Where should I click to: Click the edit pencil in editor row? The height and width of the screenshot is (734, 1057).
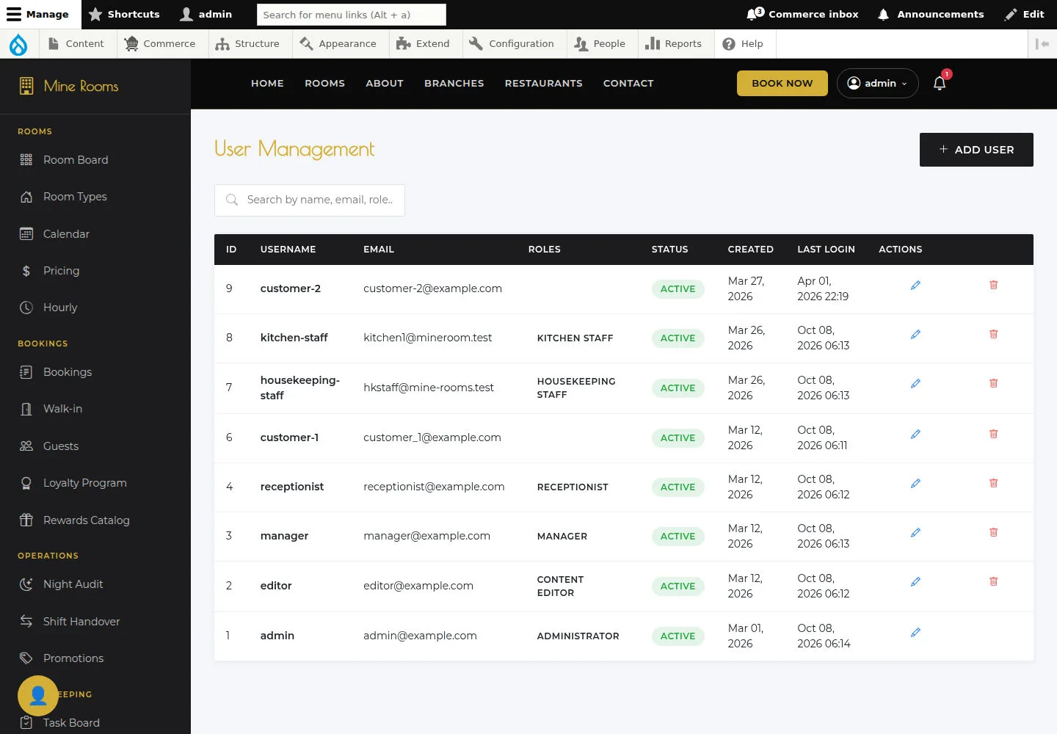(915, 581)
